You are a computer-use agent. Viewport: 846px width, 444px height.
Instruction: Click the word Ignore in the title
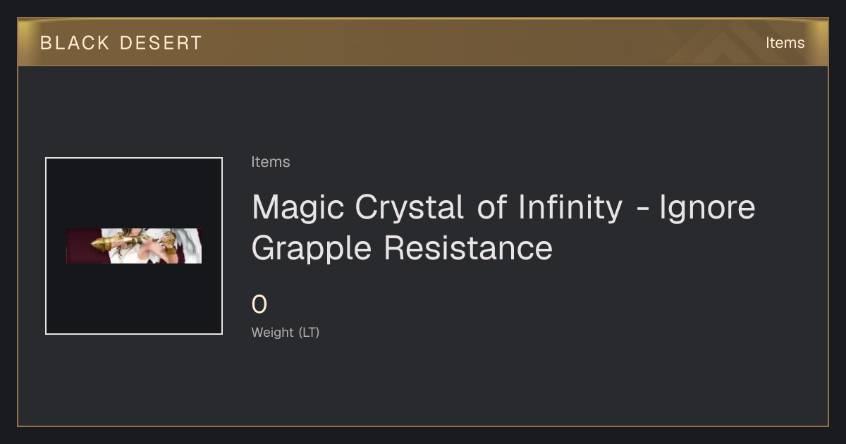[707, 207]
